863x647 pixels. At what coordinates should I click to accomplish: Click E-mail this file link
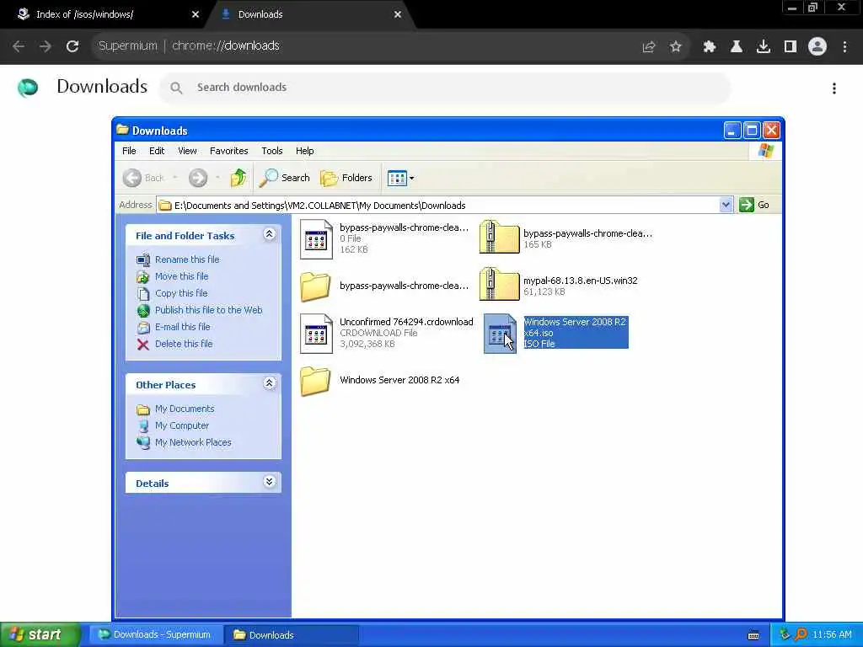[x=183, y=327]
